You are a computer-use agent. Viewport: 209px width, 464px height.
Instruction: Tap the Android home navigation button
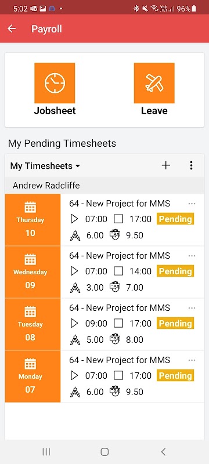[x=105, y=452]
